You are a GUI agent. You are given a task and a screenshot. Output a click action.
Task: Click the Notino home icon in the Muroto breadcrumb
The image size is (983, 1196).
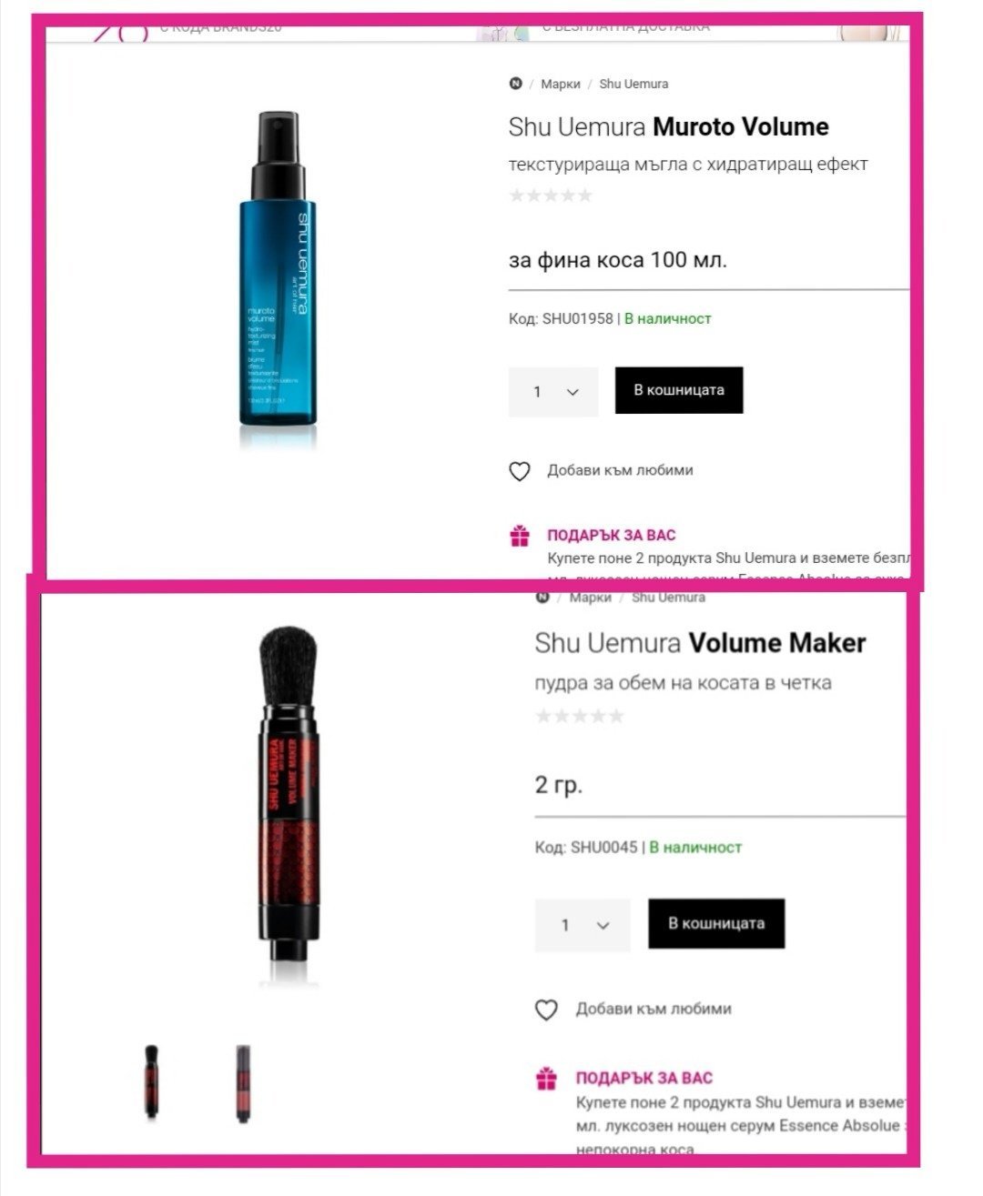pyautogui.click(x=516, y=84)
